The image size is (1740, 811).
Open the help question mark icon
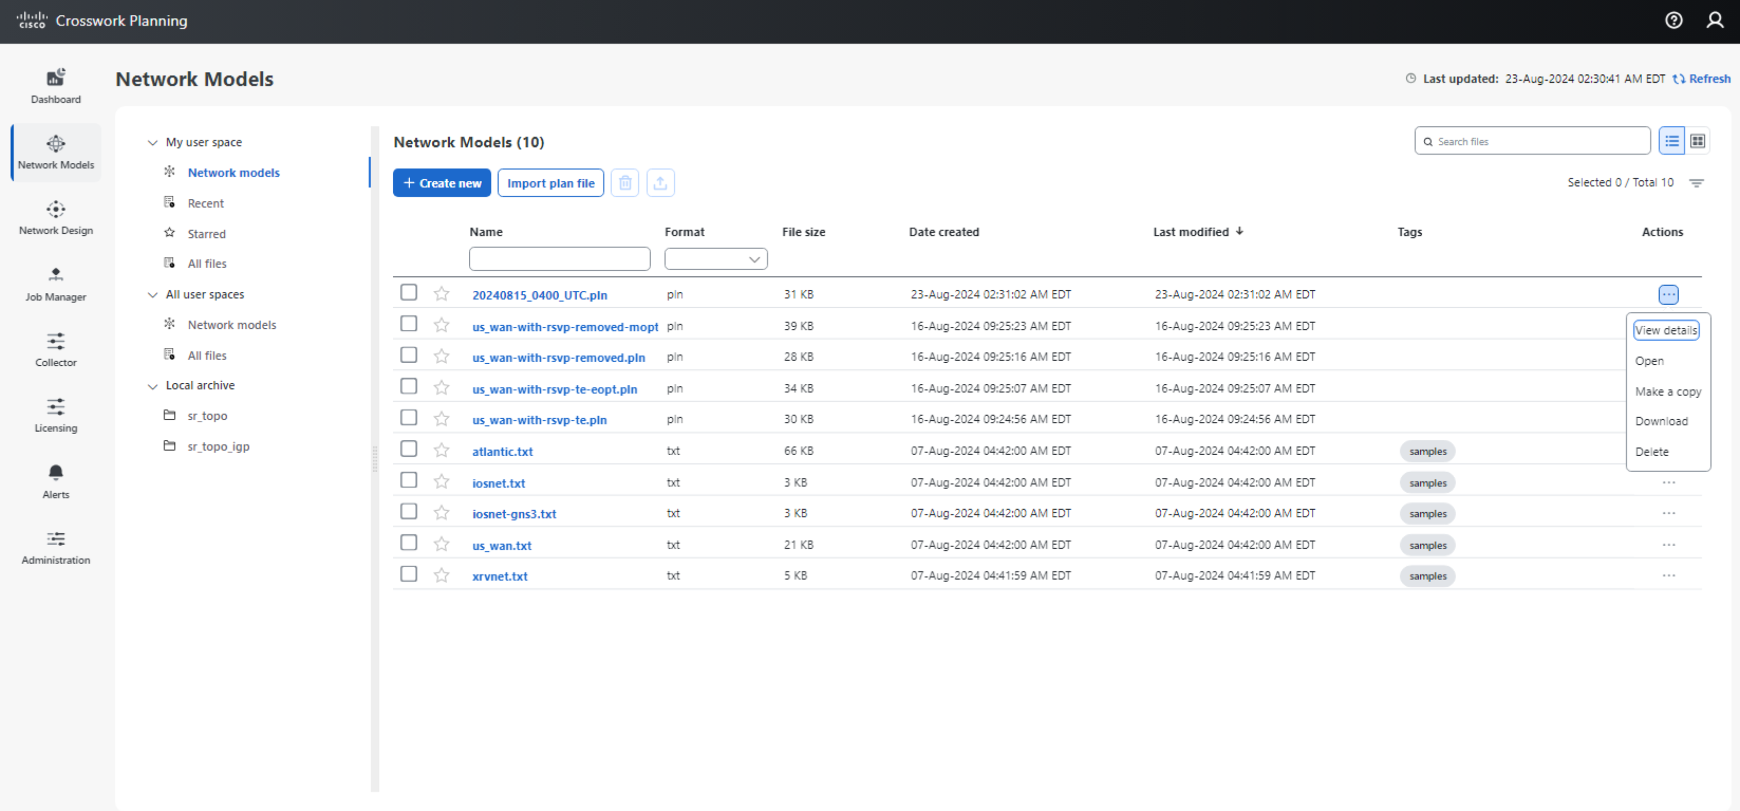pos(1673,20)
